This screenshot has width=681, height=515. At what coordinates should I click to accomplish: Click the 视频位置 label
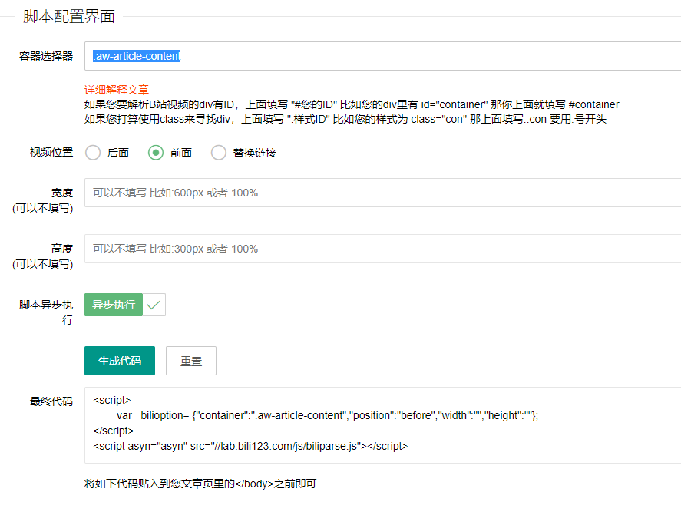click(x=51, y=153)
